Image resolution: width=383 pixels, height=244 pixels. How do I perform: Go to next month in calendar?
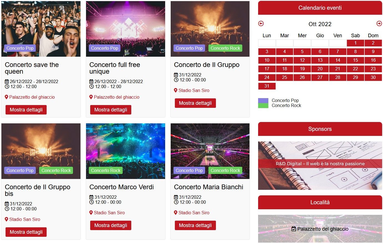point(379,24)
